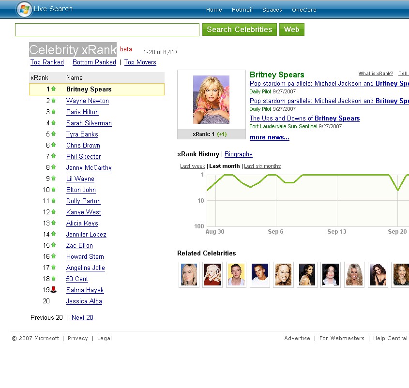Open the Alicia Keys link
Screen dimensions: 409x388
point(82,224)
